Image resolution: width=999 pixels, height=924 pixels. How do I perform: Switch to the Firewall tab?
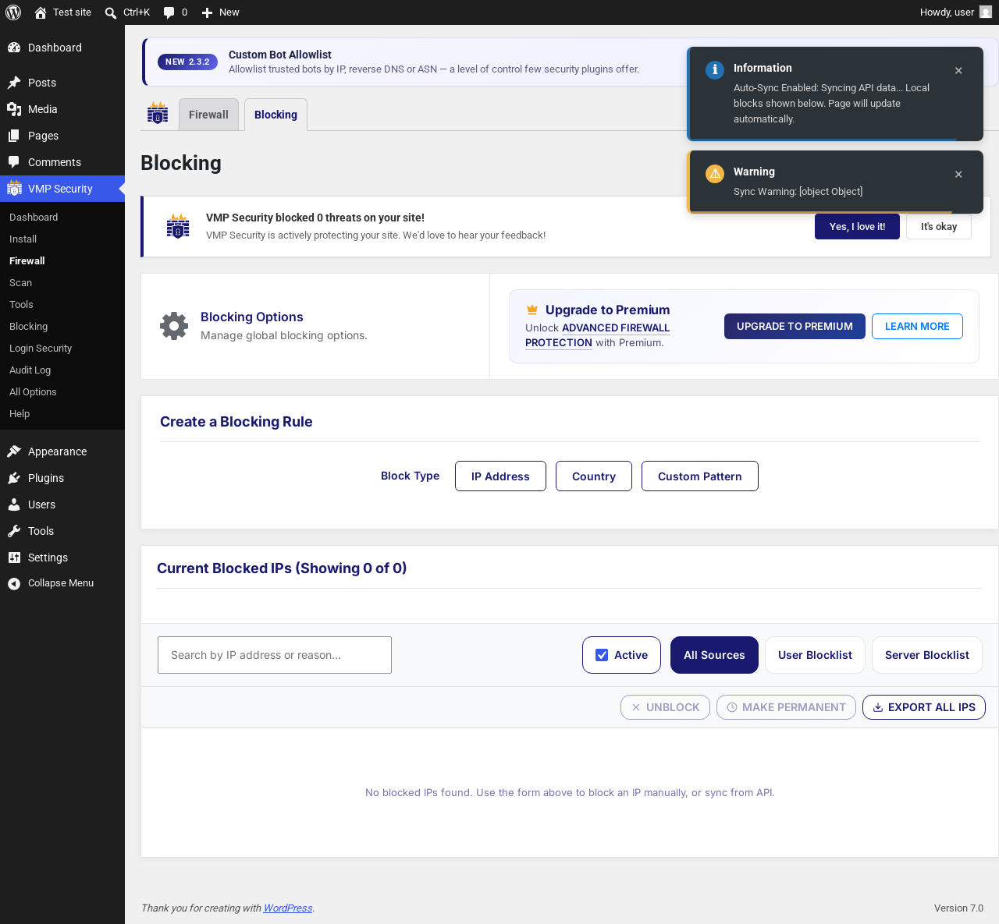pos(208,115)
